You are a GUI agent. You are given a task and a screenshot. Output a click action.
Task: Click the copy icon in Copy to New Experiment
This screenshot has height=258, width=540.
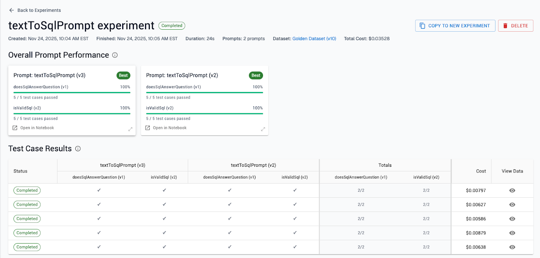pyautogui.click(x=422, y=26)
